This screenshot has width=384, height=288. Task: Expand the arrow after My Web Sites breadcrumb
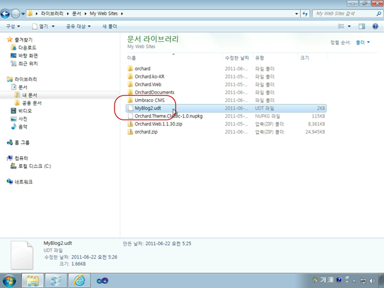click(x=122, y=14)
